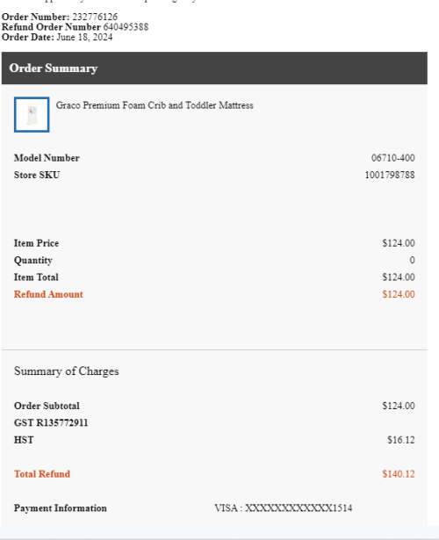Select order number 232776126
Viewport: 439px width, 540px height.
[95, 17]
